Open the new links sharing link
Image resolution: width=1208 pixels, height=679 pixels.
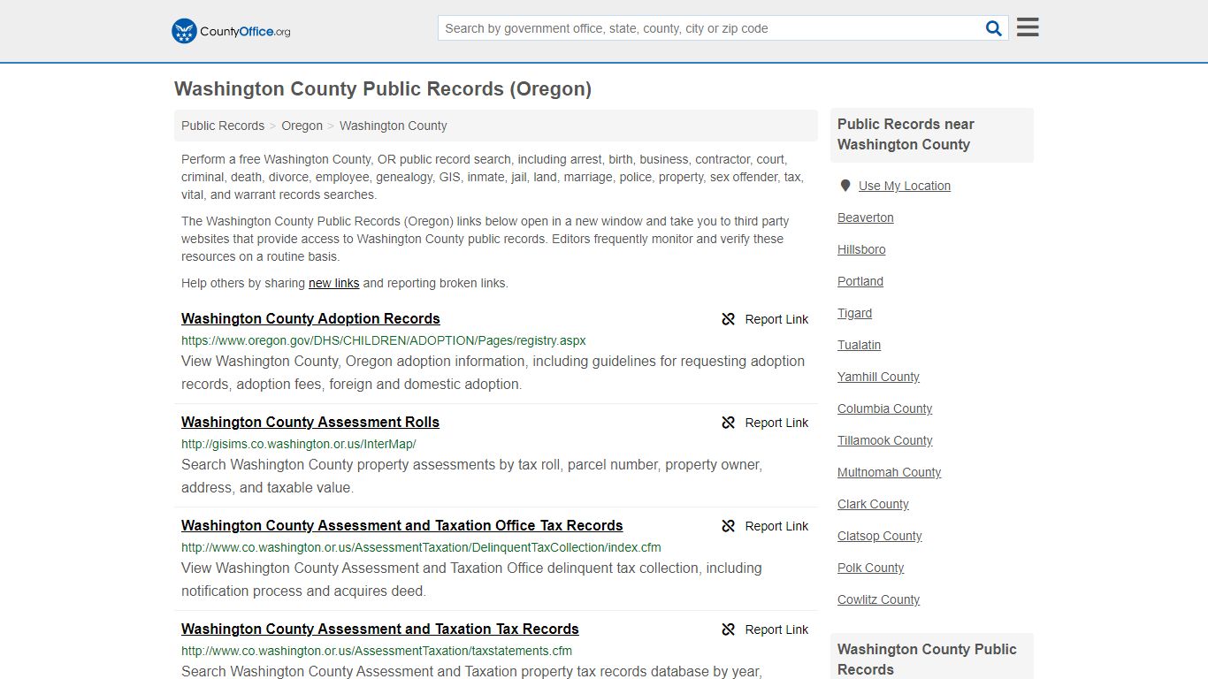point(333,283)
